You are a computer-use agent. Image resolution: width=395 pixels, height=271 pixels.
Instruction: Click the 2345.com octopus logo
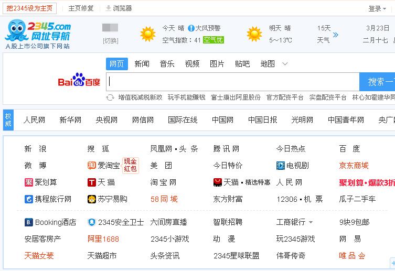38,34
